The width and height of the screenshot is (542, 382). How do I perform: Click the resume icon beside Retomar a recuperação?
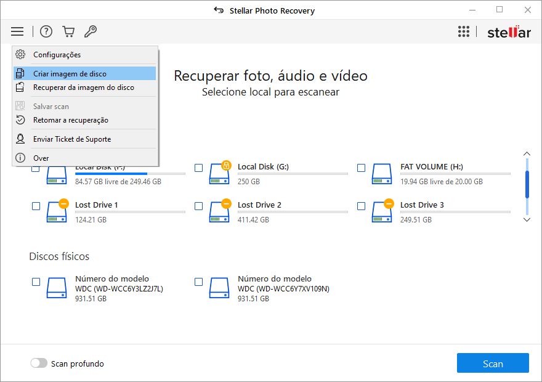[x=20, y=120]
